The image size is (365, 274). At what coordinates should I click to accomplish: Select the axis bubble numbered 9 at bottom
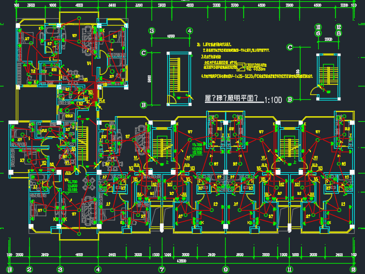point(225,270)
